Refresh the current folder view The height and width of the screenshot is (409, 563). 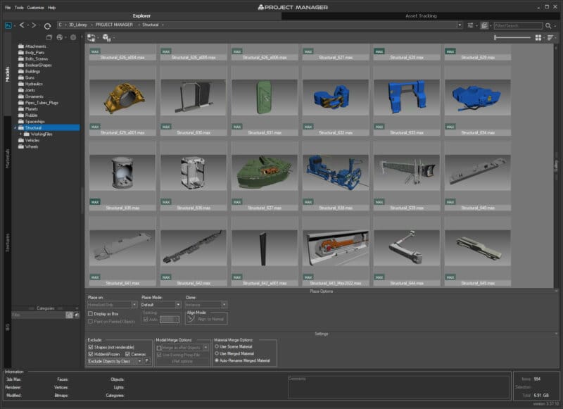(x=47, y=26)
